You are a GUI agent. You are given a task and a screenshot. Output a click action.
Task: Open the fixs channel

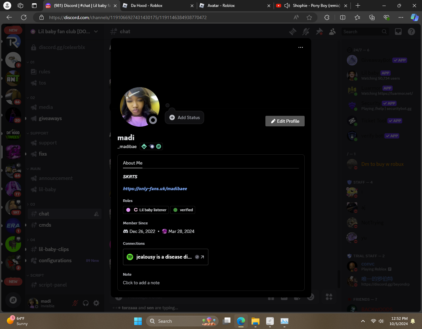click(x=64, y=154)
